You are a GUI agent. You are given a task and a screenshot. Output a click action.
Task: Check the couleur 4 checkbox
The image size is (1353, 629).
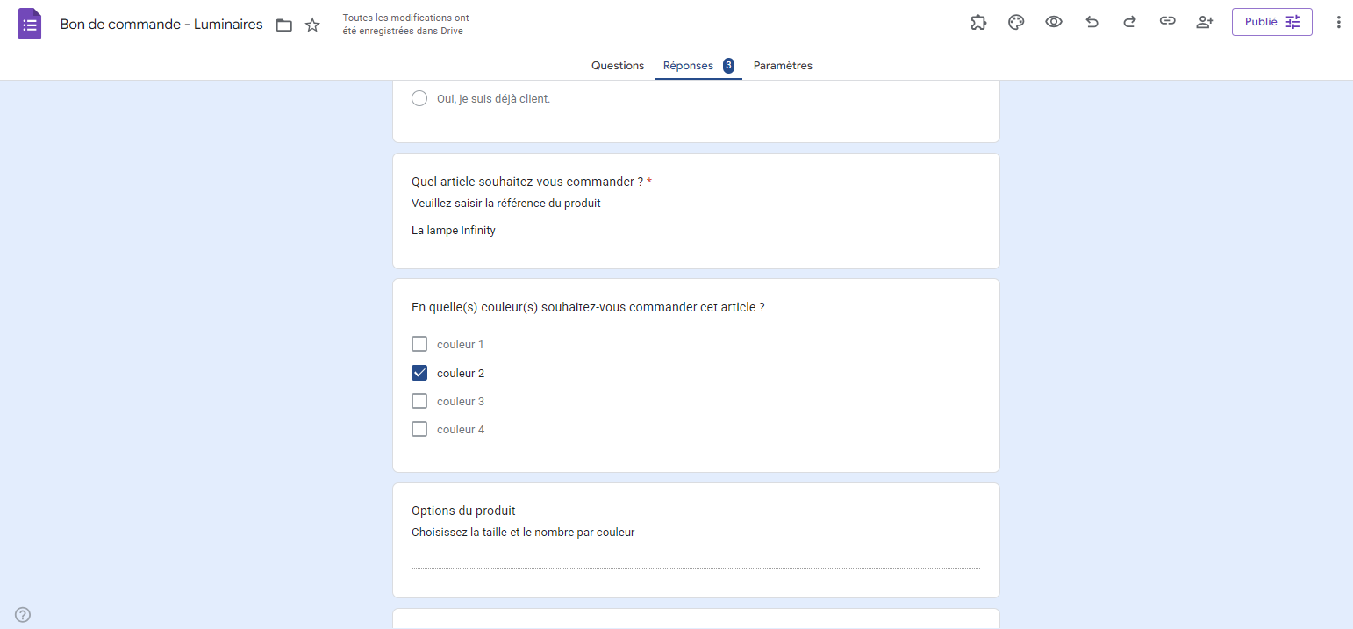[419, 429]
